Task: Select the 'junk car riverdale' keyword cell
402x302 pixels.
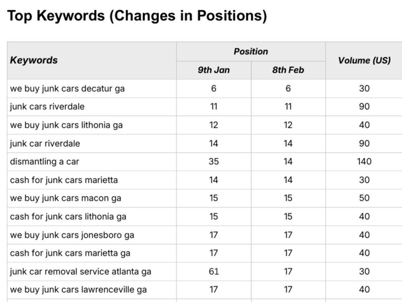Action: (92, 143)
